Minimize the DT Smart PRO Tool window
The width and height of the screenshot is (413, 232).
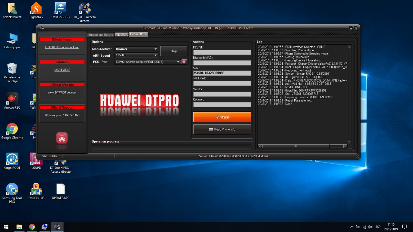point(351,28)
